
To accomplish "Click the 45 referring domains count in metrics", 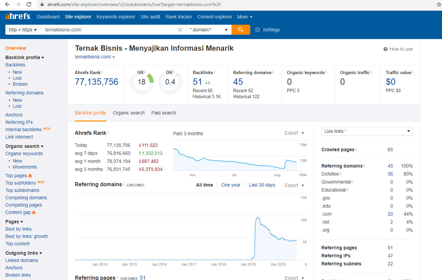I will (x=238, y=82).
